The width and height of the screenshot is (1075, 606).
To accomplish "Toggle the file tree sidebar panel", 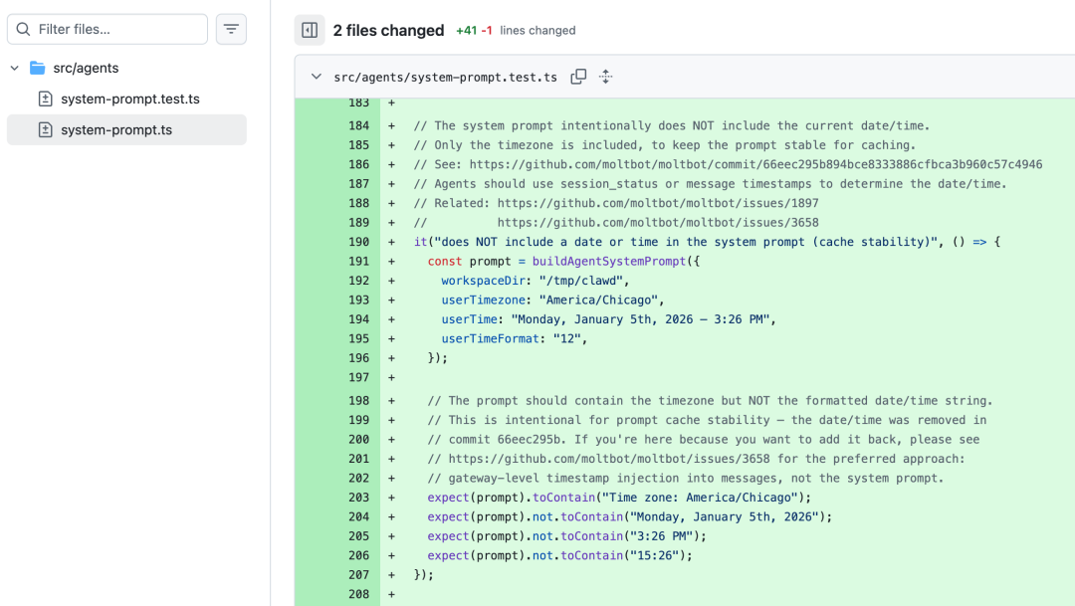I will click(x=310, y=30).
